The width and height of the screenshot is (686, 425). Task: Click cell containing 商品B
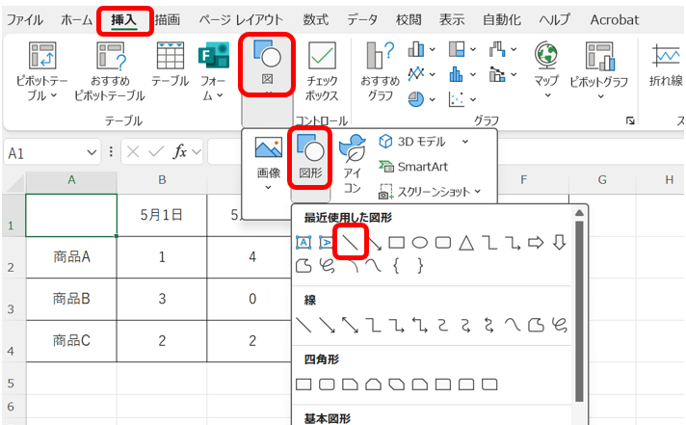pyautogui.click(x=71, y=299)
